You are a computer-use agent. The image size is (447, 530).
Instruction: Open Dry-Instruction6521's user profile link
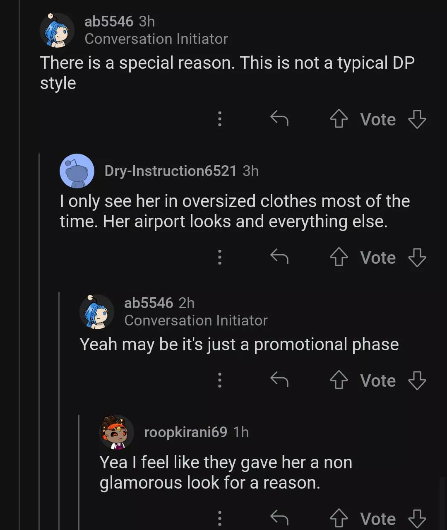(x=170, y=171)
